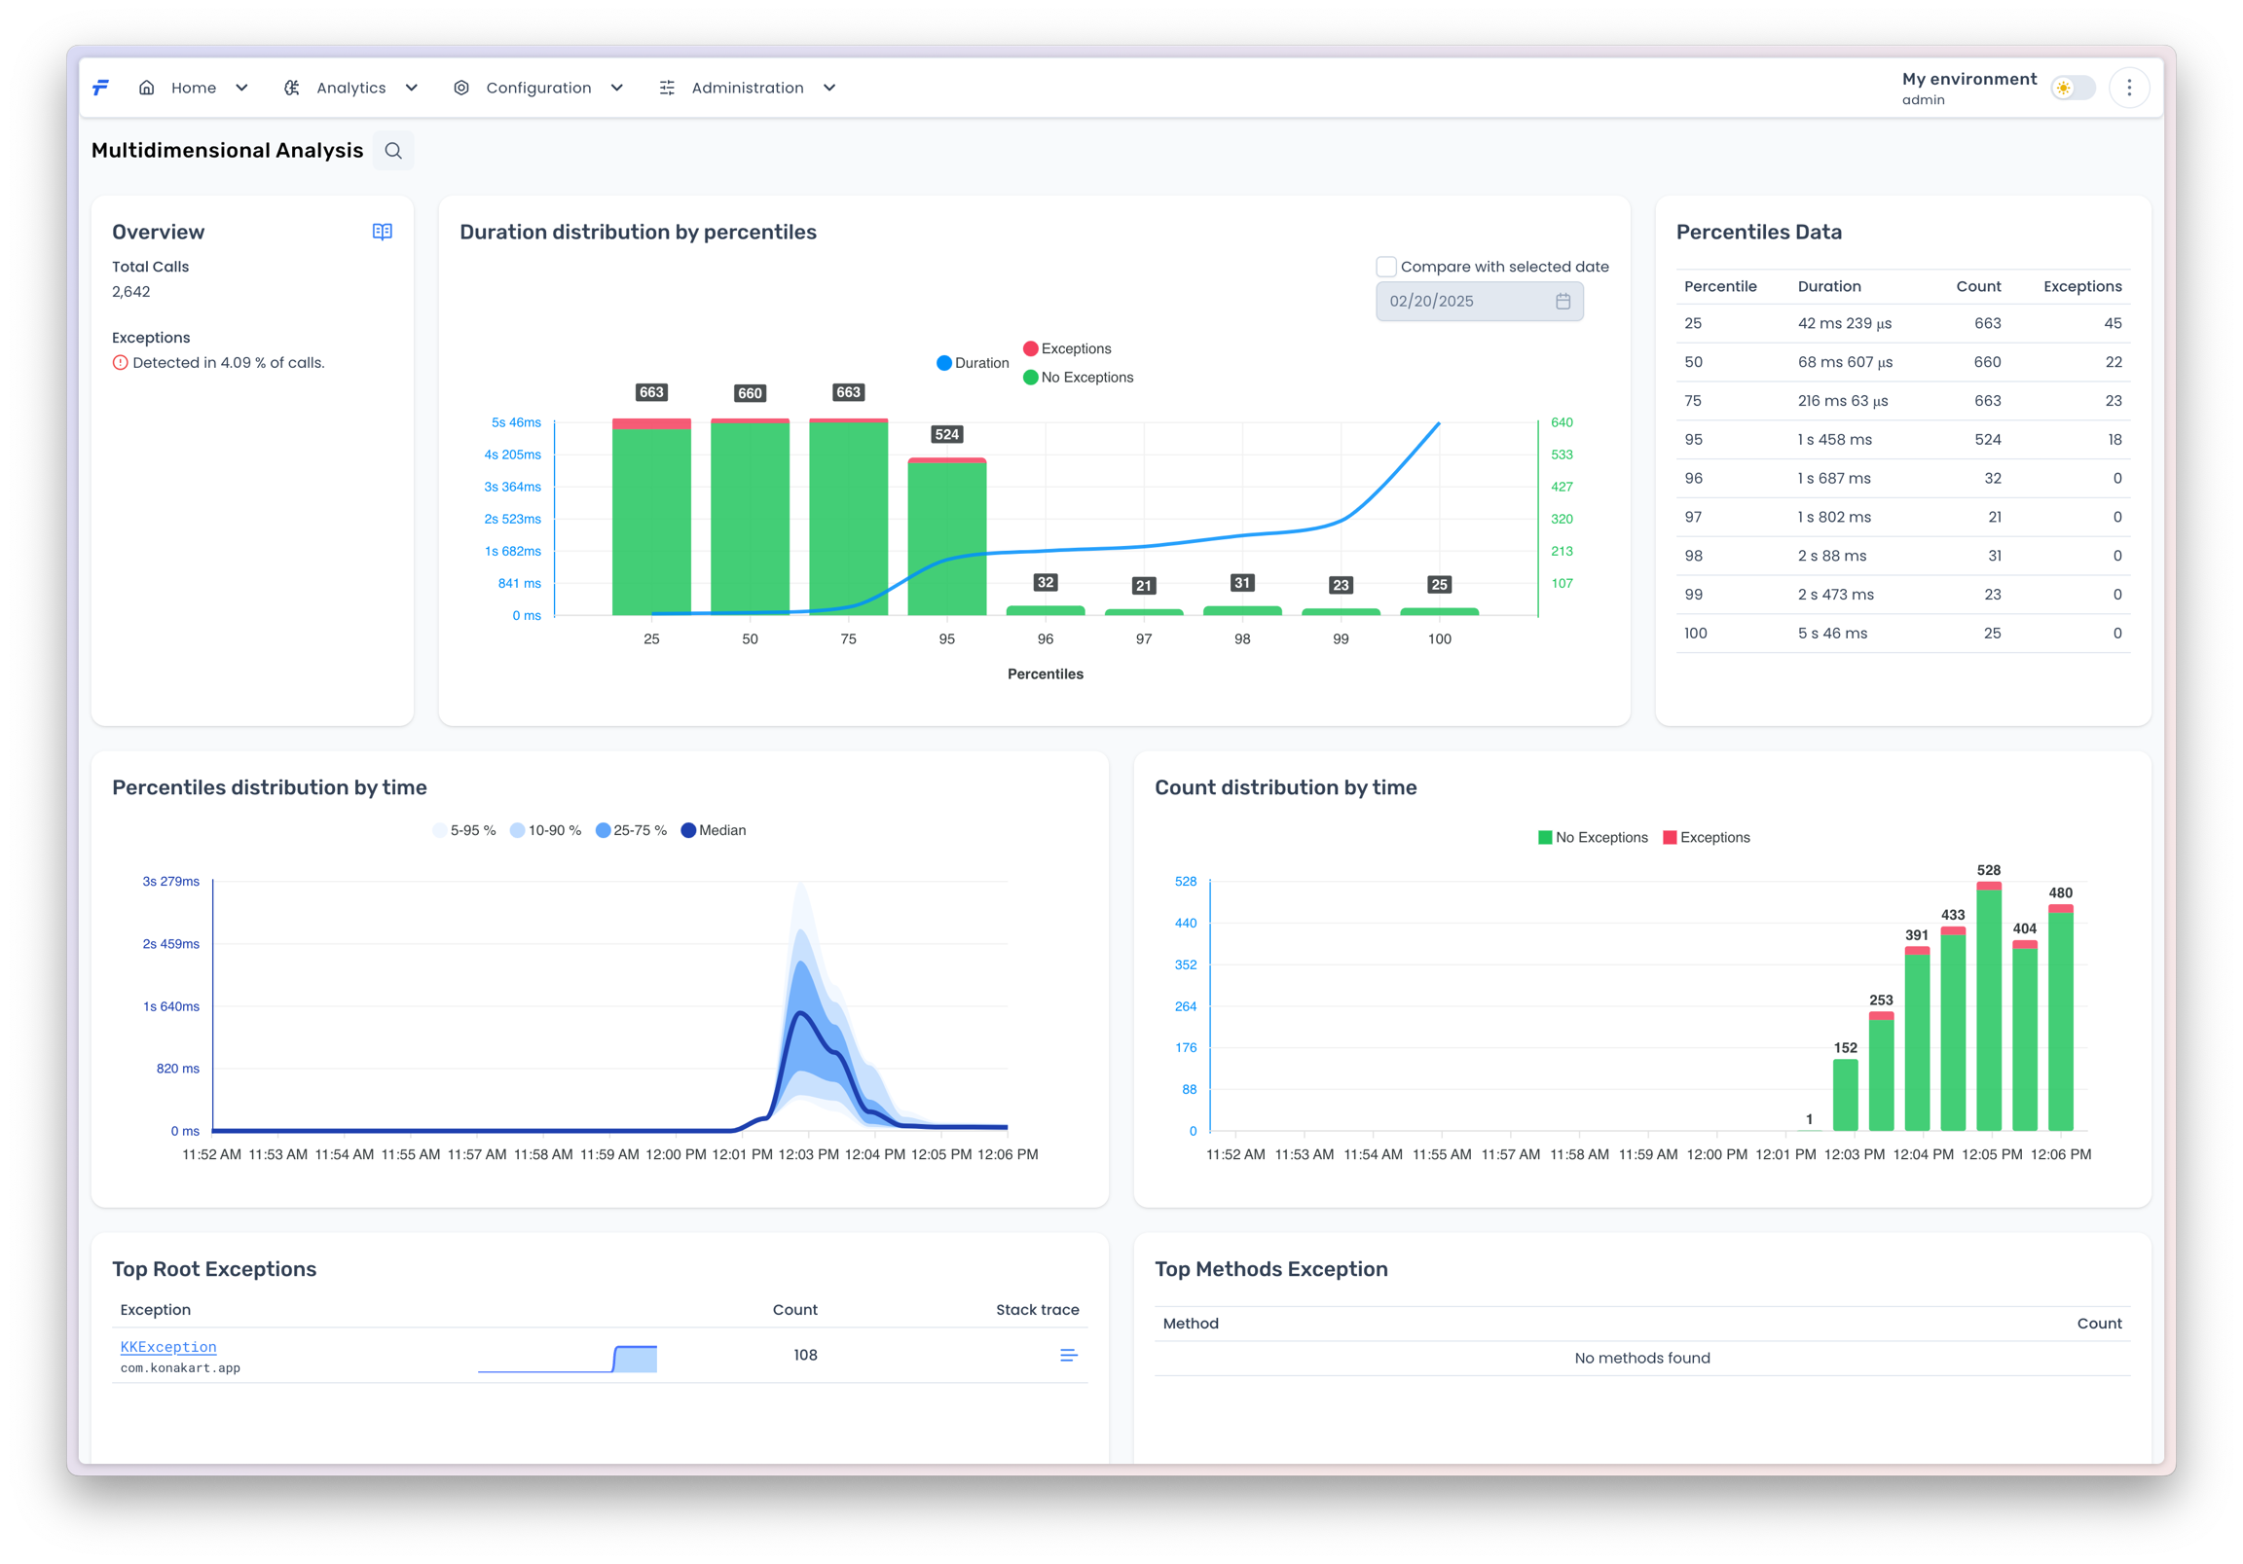Open the KKException link
The width and height of the screenshot is (2243, 1564).
pos(168,1346)
